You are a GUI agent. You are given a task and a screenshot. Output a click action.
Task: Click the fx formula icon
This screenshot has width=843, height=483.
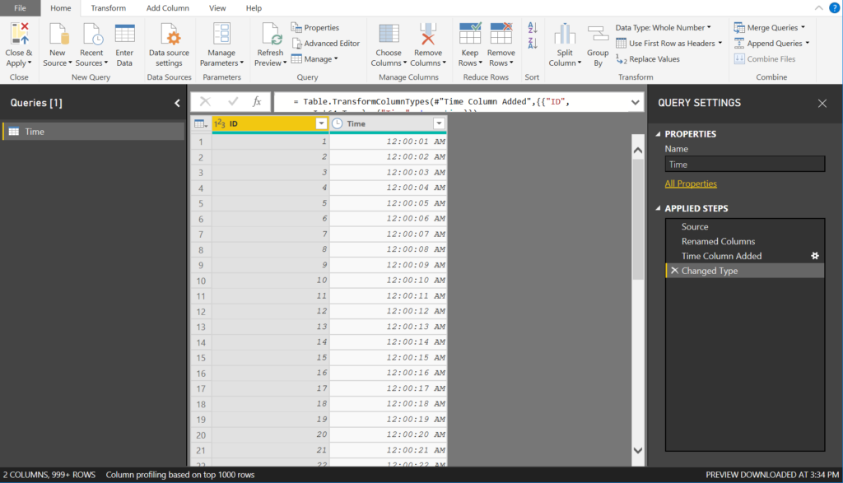[x=257, y=101]
